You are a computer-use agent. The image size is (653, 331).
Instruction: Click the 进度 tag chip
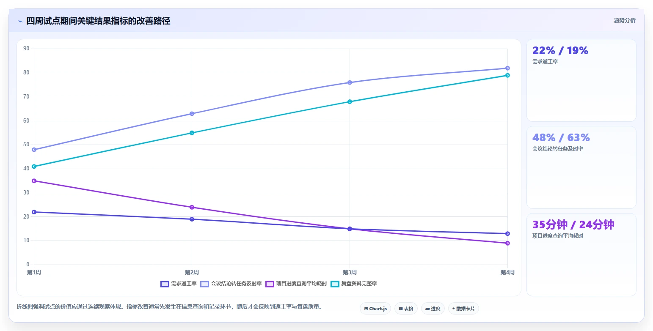(x=433, y=309)
